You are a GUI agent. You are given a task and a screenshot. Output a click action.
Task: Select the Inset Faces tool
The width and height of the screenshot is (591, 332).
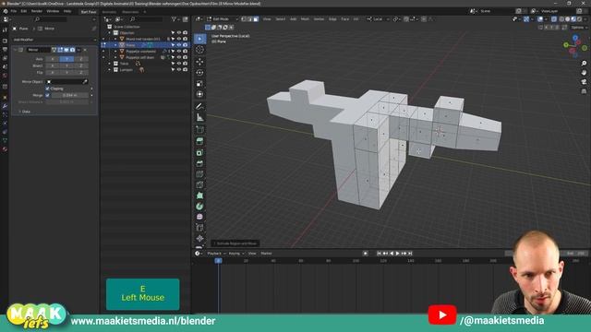(199, 152)
